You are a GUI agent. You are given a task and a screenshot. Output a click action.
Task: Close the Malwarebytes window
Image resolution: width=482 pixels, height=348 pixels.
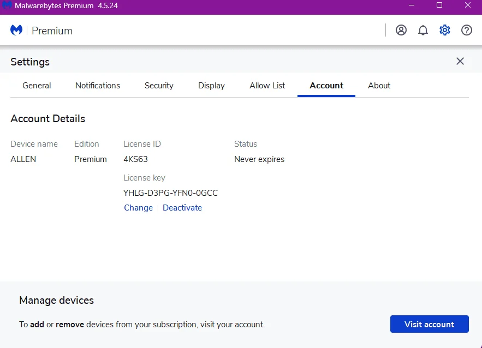(468, 5)
